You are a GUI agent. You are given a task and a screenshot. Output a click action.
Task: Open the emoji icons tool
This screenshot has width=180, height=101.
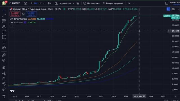(x=4, y=48)
